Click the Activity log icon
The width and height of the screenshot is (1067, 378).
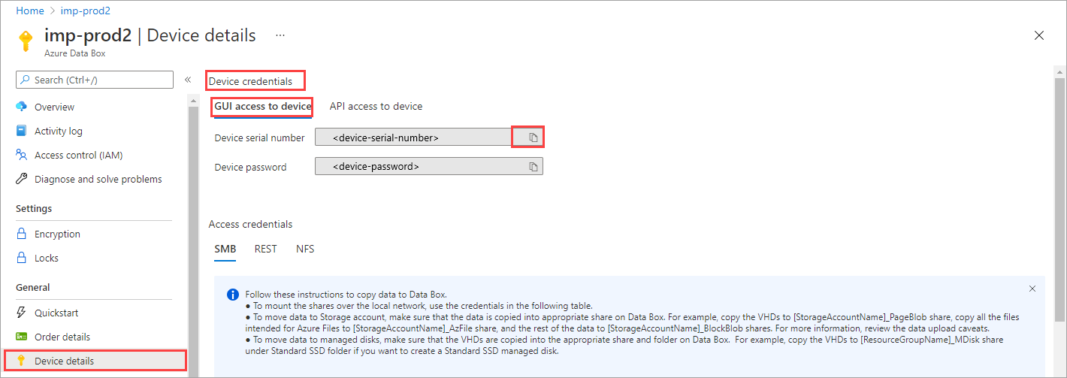21,131
